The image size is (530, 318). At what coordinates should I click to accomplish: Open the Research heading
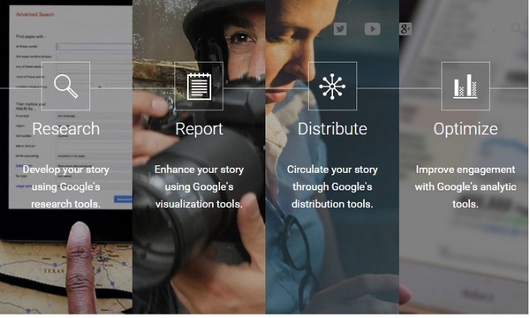click(66, 129)
